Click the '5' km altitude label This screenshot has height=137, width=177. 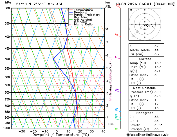pos(107,68)
